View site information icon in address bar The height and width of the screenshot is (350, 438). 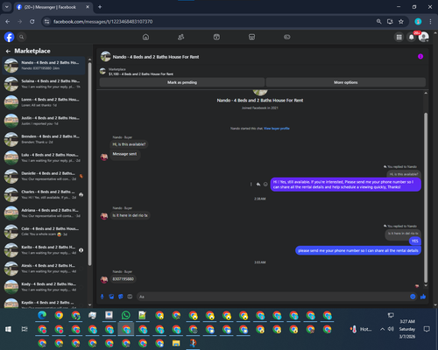pos(46,22)
